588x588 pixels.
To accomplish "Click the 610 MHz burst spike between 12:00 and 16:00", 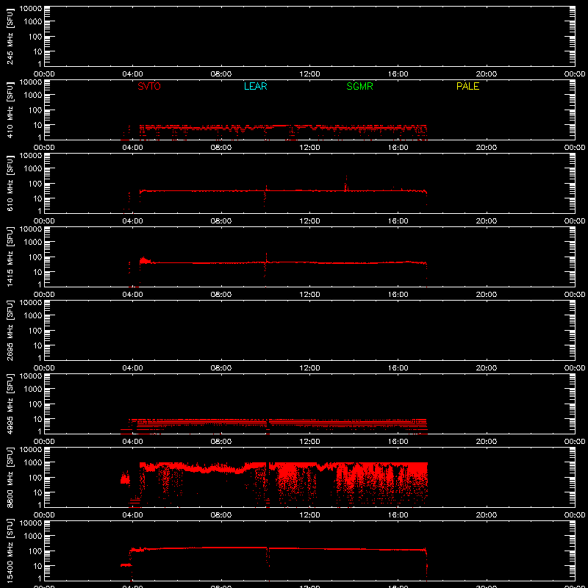I will [346, 183].
